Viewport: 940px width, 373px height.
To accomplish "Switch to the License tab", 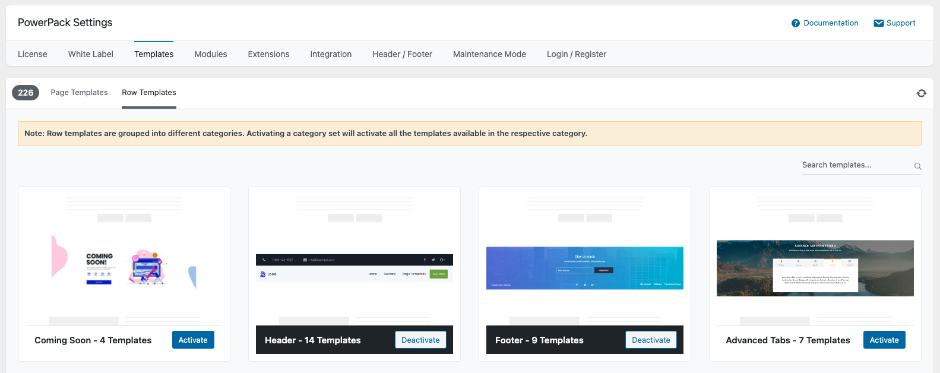I will pyautogui.click(x=33, y=54).
